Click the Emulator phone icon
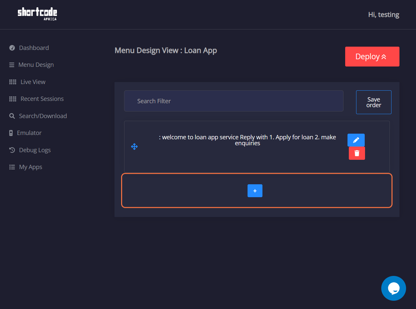 11,133
